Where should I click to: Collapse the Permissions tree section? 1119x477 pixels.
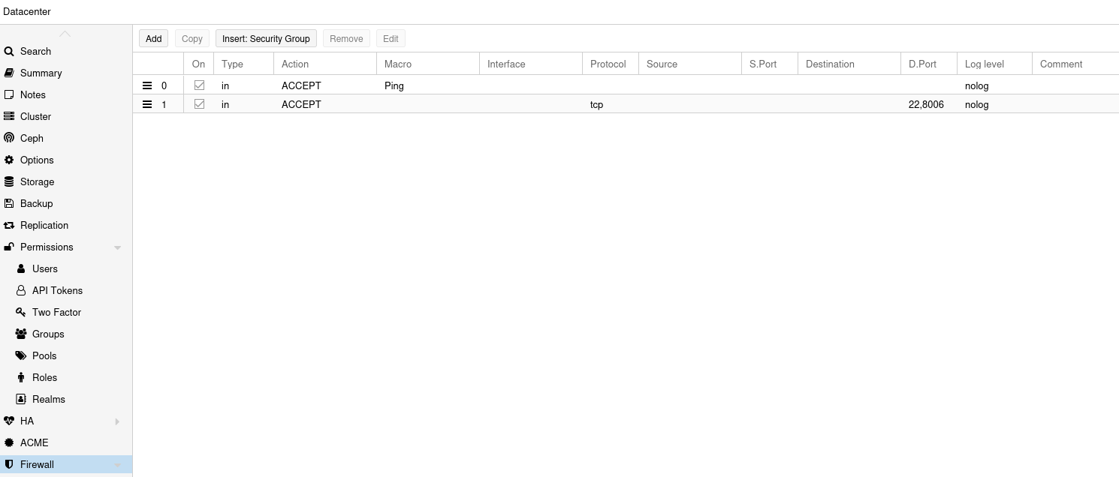coord(117,247)
